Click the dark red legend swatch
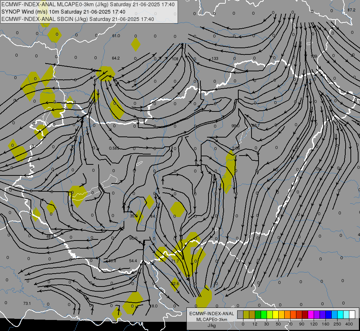The width and height of the screenshot is (360, 331). pyautogui.click(x=305, y=314)
